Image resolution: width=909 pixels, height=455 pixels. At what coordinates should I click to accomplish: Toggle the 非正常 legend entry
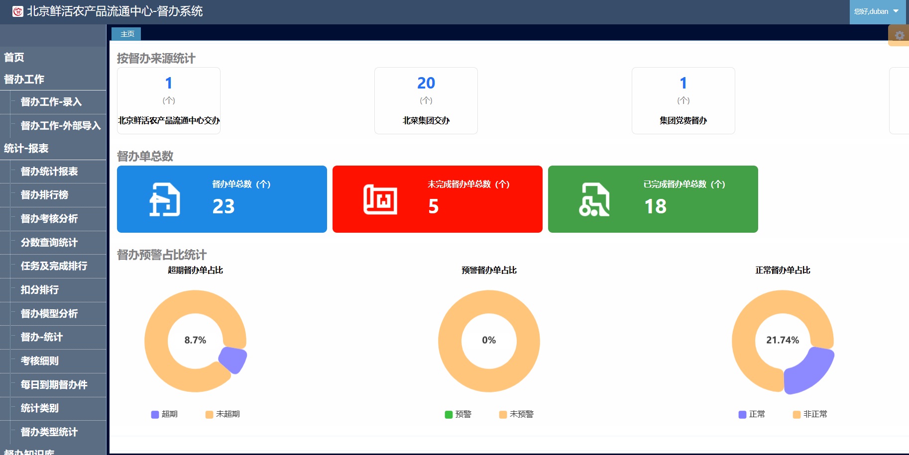click(x=810, y=414)
